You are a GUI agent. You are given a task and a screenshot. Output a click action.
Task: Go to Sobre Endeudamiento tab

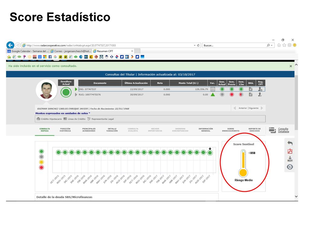pos(231,130)
